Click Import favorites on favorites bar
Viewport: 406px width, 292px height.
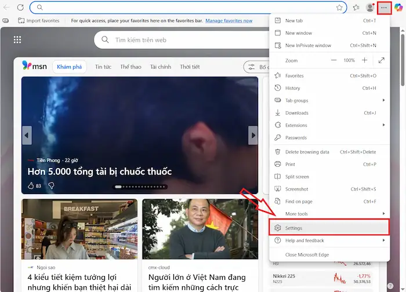point(39,21)
